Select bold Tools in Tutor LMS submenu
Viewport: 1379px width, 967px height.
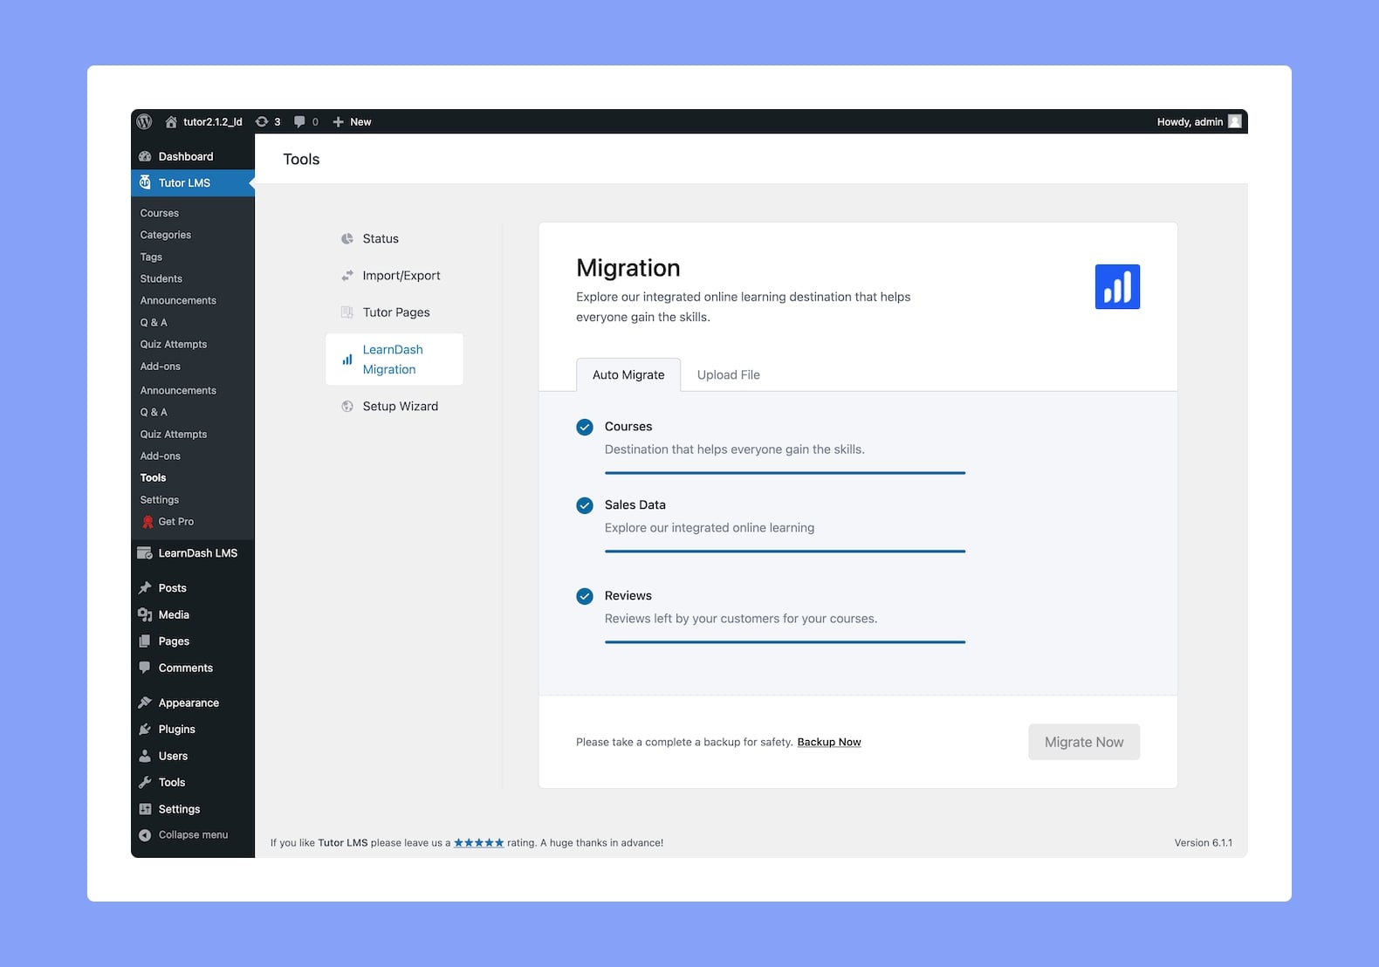[153, 477]
